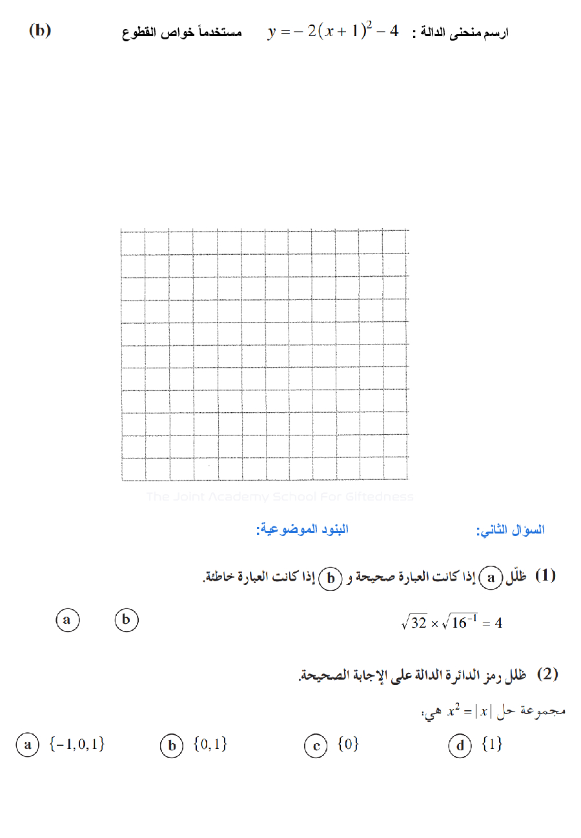The width and height of the screenshot is (581, 838).
Task: Click the equation y = -2(x+1)² - 4
Action: point(333,32)
